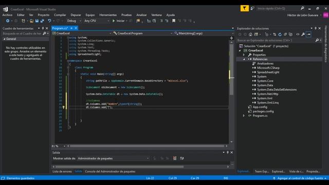Switch to Lista de errores tab
Viewport: 329px width, 185px height.
(62, 171)
